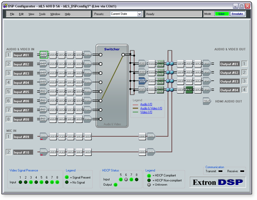This screenshot has height=200, width=257.
Task: Open the Window menu
Action: (55, 14)
